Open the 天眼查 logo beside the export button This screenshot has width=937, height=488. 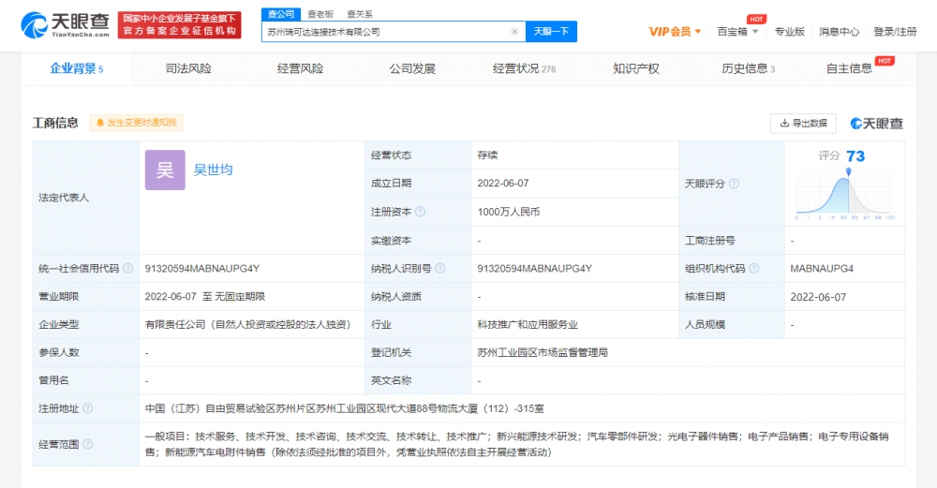[877, 124]
